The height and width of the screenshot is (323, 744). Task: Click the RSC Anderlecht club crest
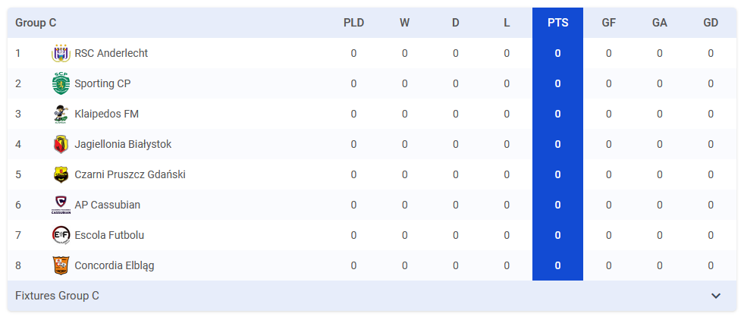point(61,53)
